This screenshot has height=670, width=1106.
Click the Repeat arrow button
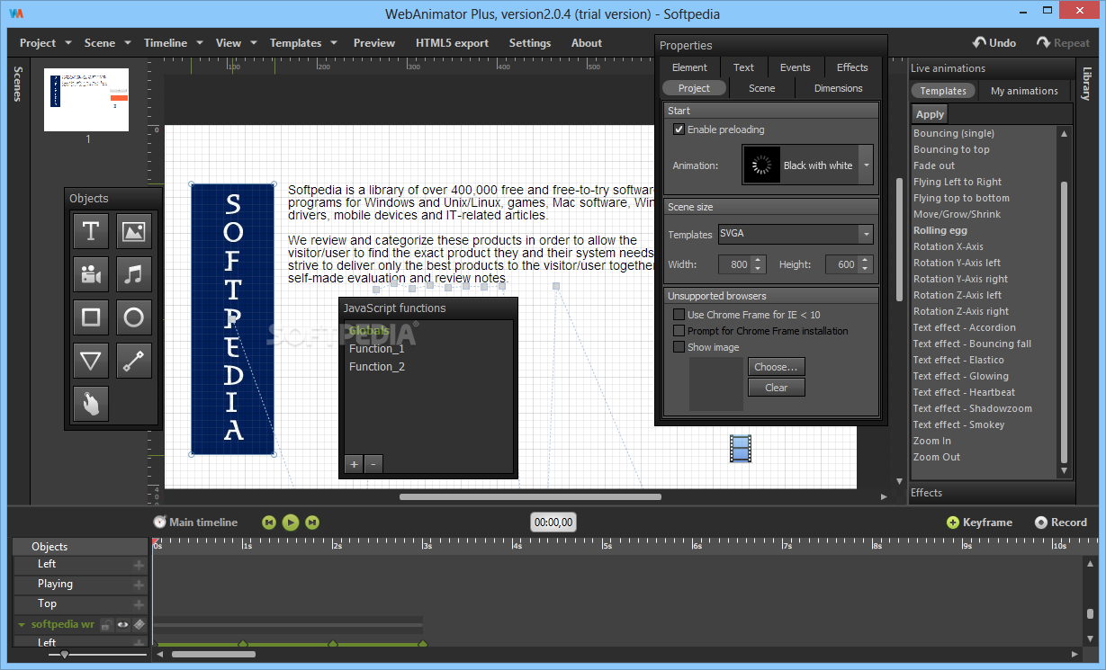click(x=1063, y=42)
